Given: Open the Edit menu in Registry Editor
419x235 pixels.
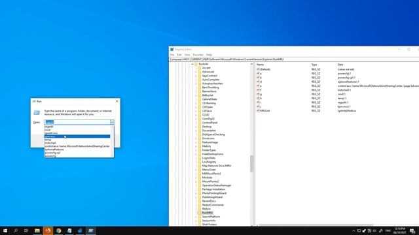Looking at the screenshot, I should click(x=179, y=55).
